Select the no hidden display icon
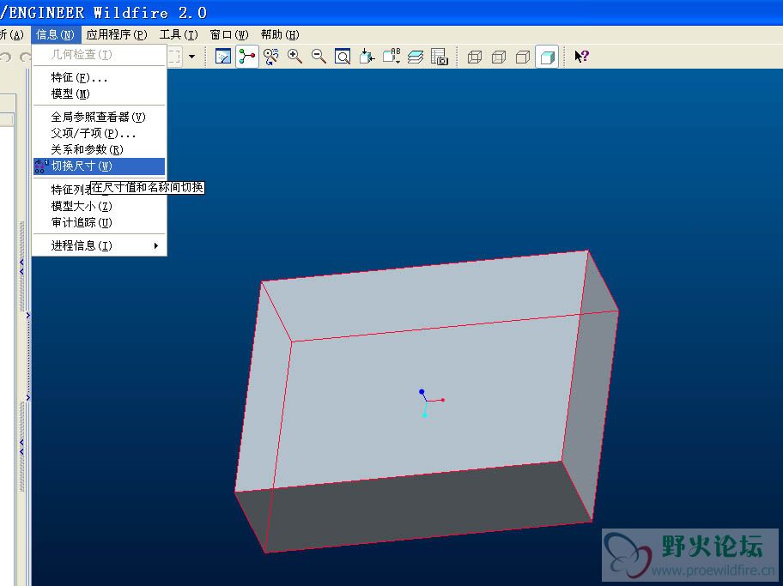The width and height of the screenshot is (783, 586). click(x=522, y=57)
